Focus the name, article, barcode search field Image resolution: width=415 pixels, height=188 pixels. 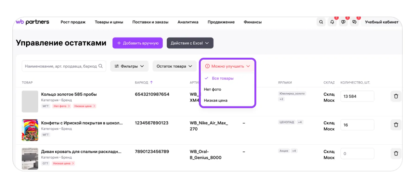coord(61,66)
